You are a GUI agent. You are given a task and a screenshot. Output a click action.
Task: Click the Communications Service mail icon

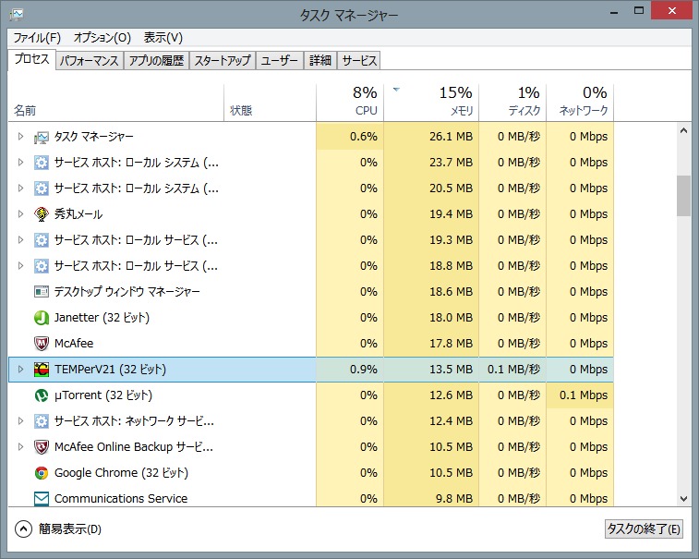(x=42, y=499)
